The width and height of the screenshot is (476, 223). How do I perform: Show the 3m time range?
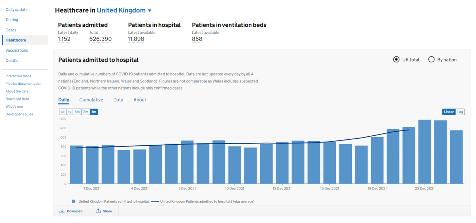(x=86, y=112)
